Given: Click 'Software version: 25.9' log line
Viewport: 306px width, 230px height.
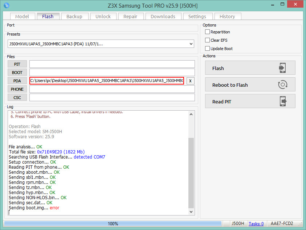Looking at the screenshot, I should (32, 136).
